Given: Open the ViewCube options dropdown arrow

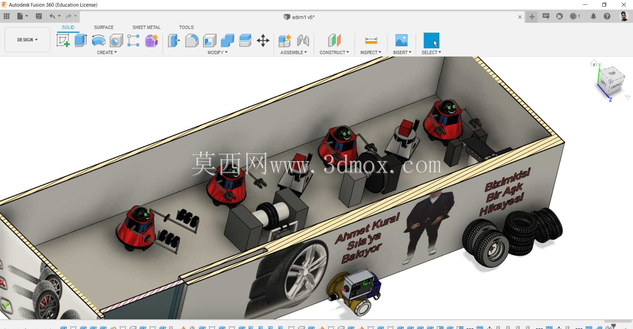Looking at the screenshot, I should [x=627, y=97].
